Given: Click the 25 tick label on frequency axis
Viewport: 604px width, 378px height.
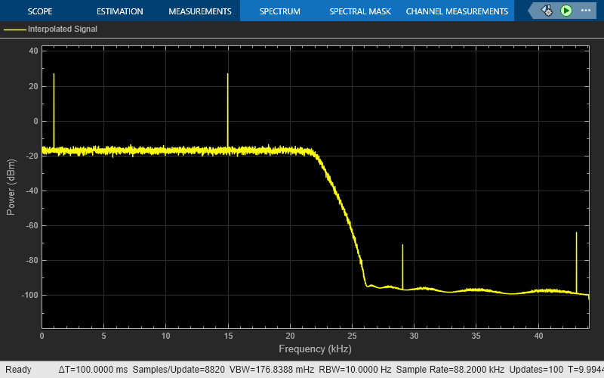Looking at the screenshot, I should (x=352, y=336).
